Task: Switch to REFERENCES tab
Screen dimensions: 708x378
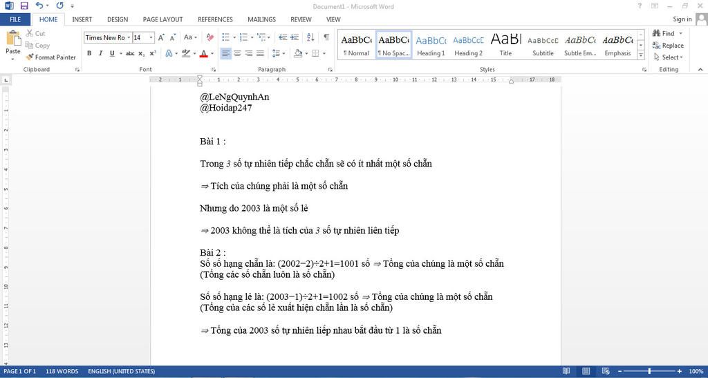Action: coord(216,19)
